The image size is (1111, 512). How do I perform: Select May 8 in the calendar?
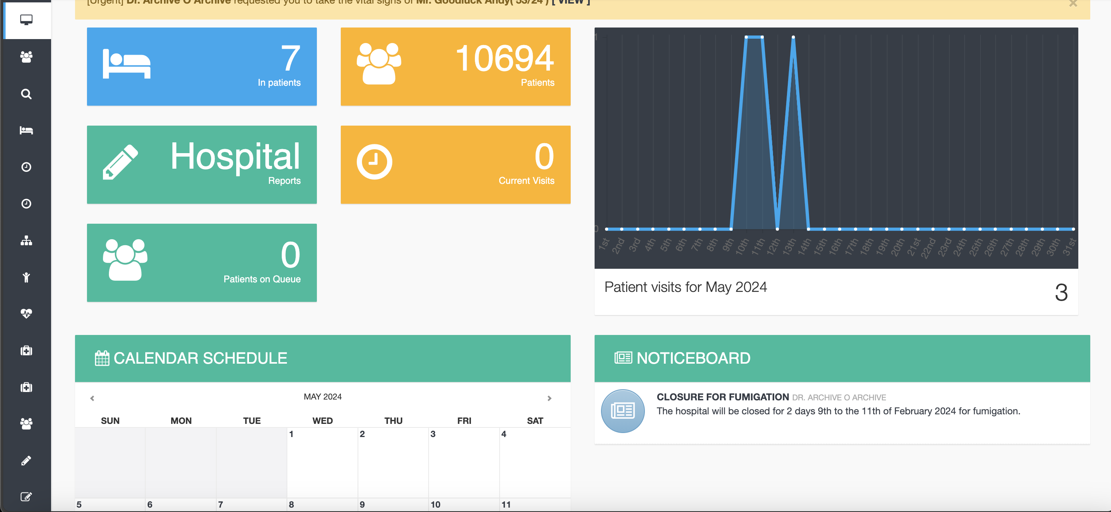coord(292,504)
